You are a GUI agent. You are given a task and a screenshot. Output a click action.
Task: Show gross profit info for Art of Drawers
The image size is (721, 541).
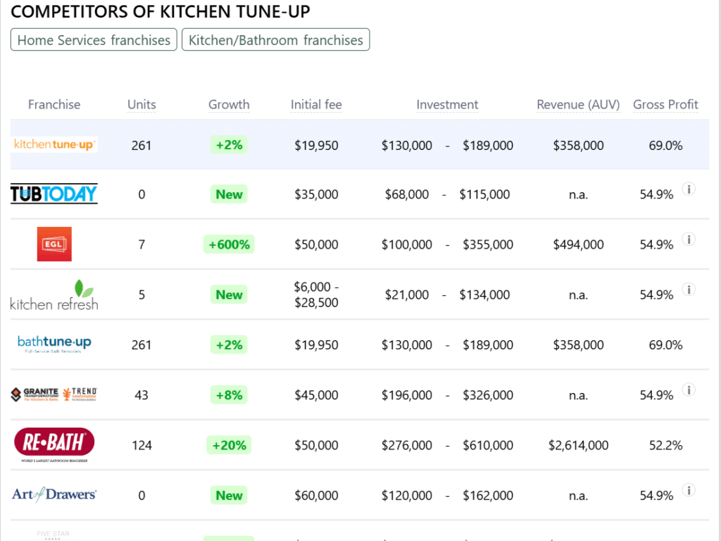(689, 490)
